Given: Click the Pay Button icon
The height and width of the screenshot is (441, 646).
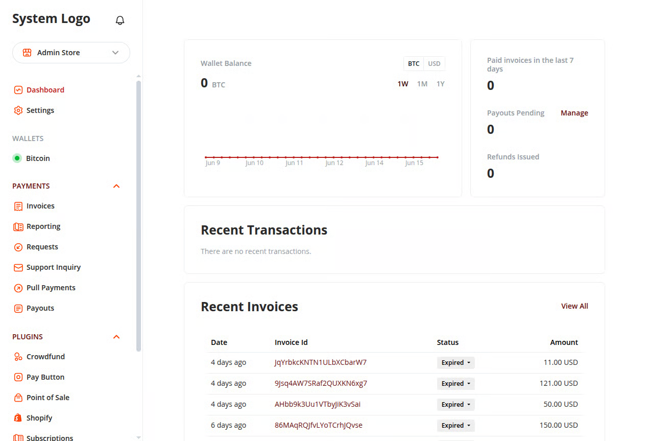Looking at the screenshot, I should coord(18,378).
